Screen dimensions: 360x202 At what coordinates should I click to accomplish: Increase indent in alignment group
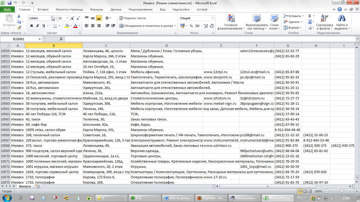point(113,26)
